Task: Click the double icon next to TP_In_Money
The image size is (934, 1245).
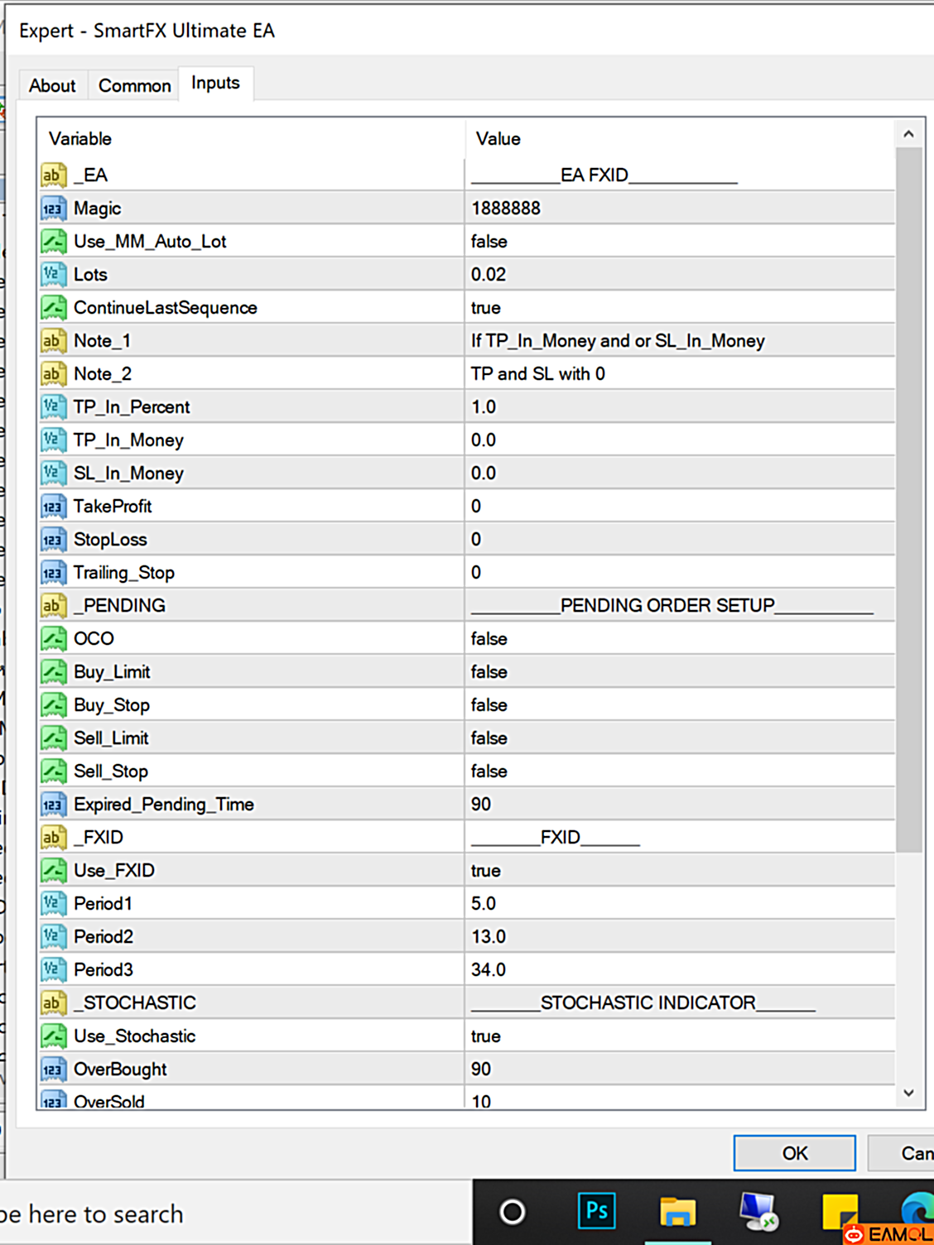Action: click(x=53, y=440)
